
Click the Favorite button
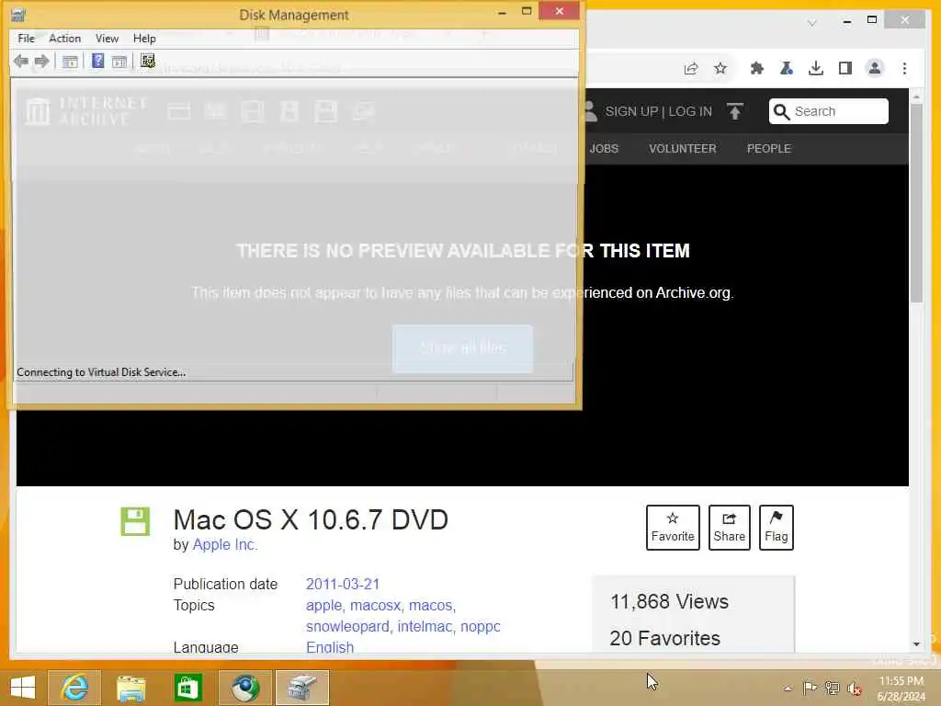(673, 528)
